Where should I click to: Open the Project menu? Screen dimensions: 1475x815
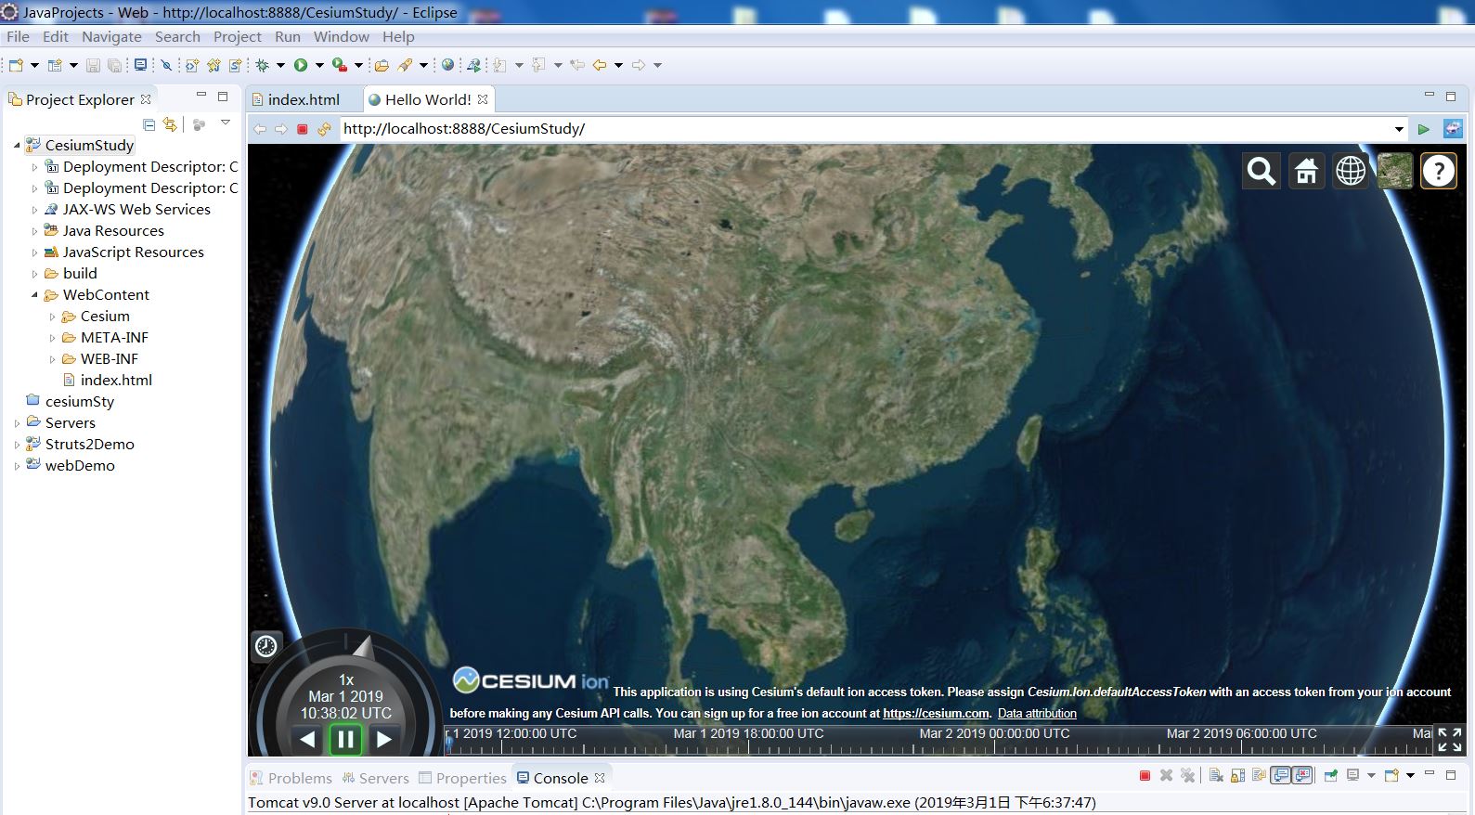[x=238, y=37]
